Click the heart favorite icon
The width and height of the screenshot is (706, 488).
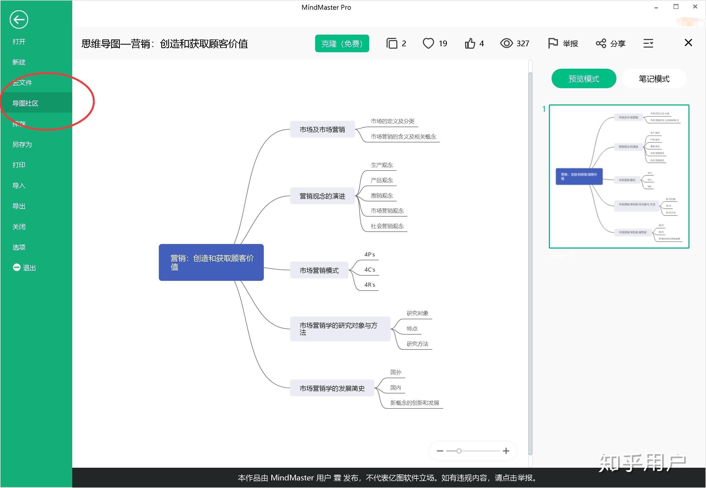coord(428,44)
